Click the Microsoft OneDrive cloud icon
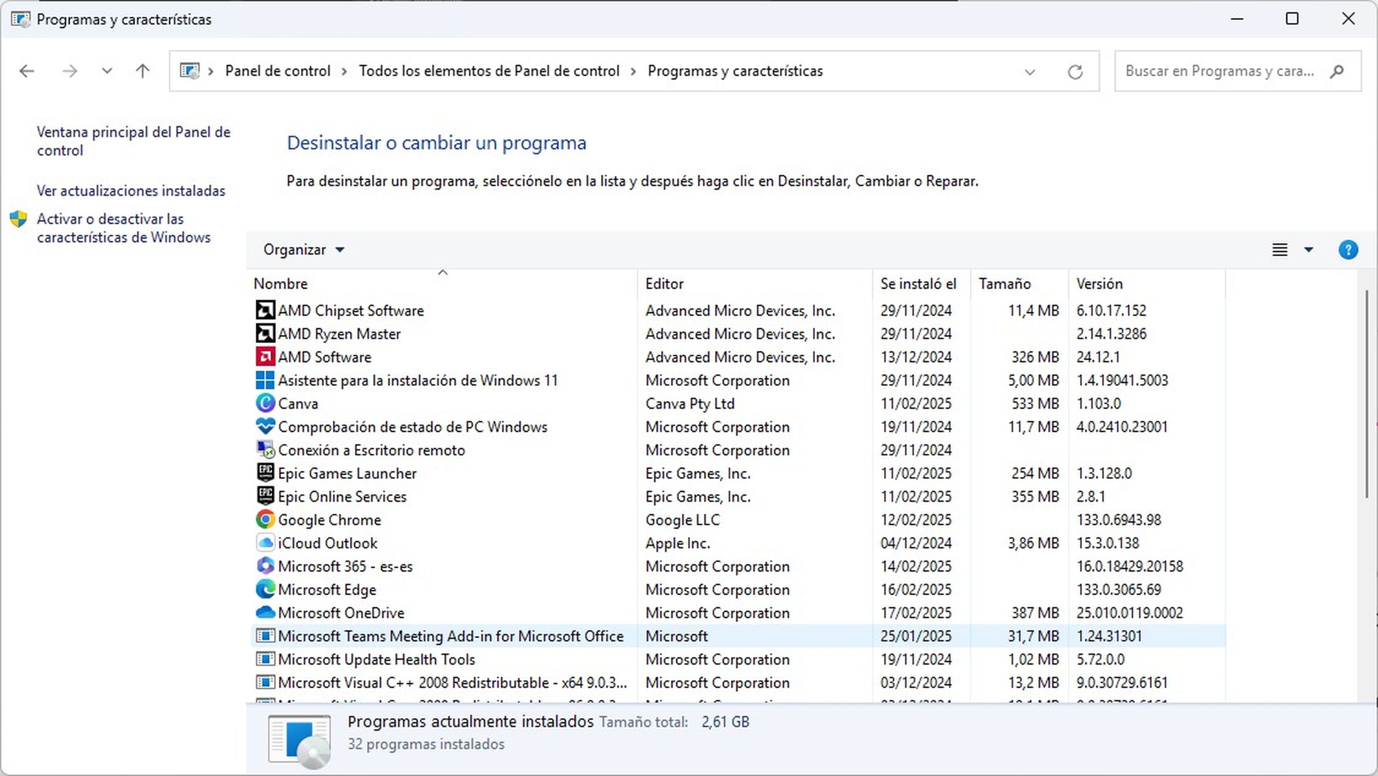1378x776 pixels. pyautogui.click(x=265, y=612)
